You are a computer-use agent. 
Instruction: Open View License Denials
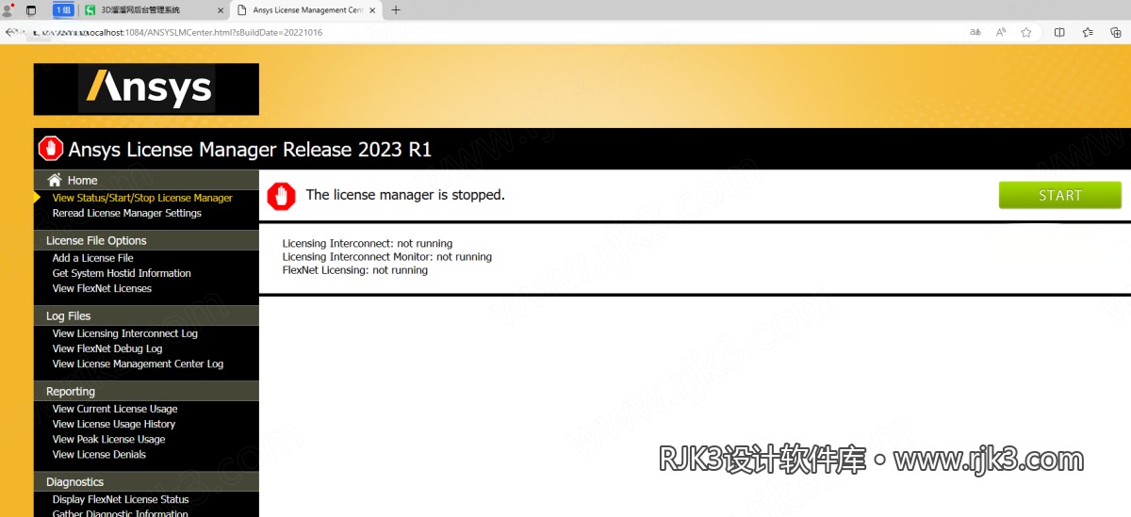pos(99,454)
